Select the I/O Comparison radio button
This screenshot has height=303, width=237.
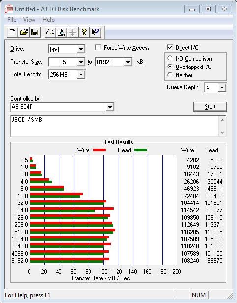pos(170,58)
